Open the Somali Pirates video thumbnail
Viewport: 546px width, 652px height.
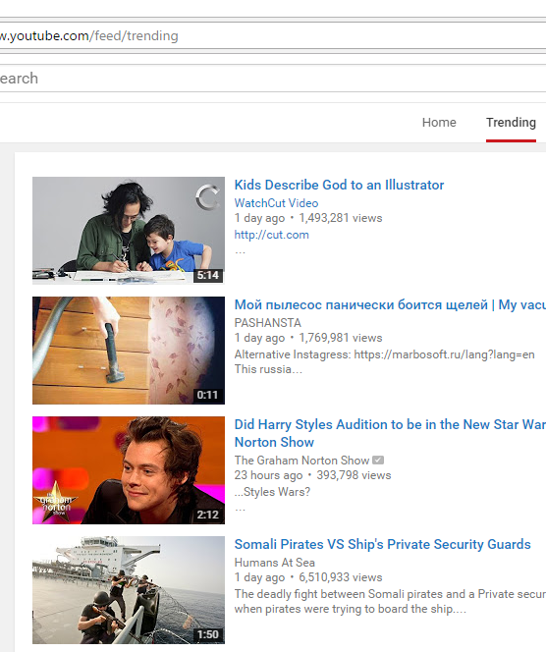129,589
